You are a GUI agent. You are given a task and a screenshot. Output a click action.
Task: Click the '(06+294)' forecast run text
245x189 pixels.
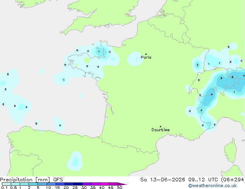[233, 180]
